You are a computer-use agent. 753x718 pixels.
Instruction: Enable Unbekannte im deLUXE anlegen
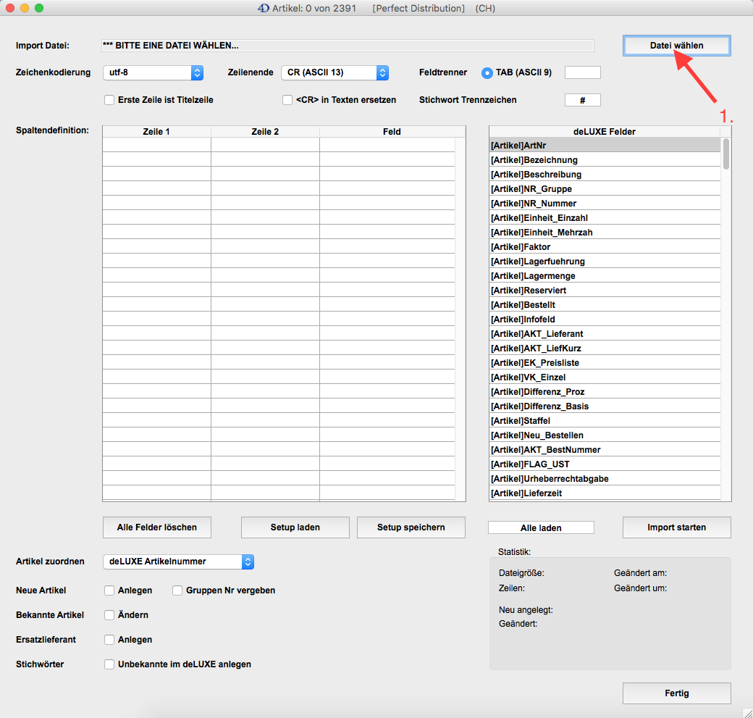(x=110, y=664)
